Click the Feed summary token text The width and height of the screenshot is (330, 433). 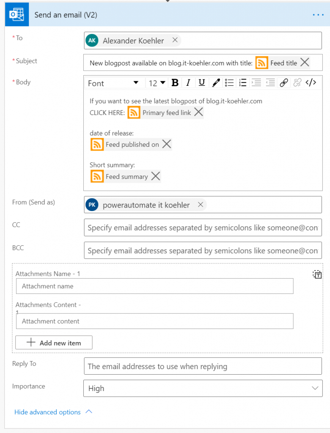pyautogui.click(x=127, y=176)
